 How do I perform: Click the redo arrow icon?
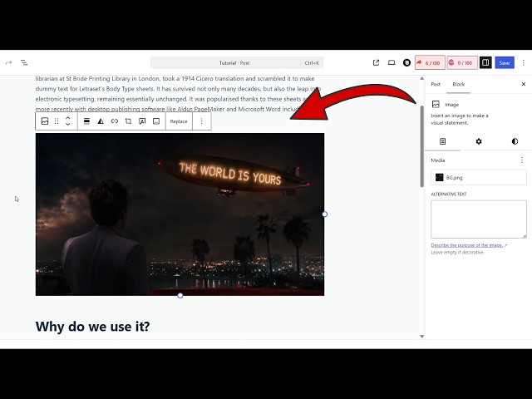pos(9,63)
